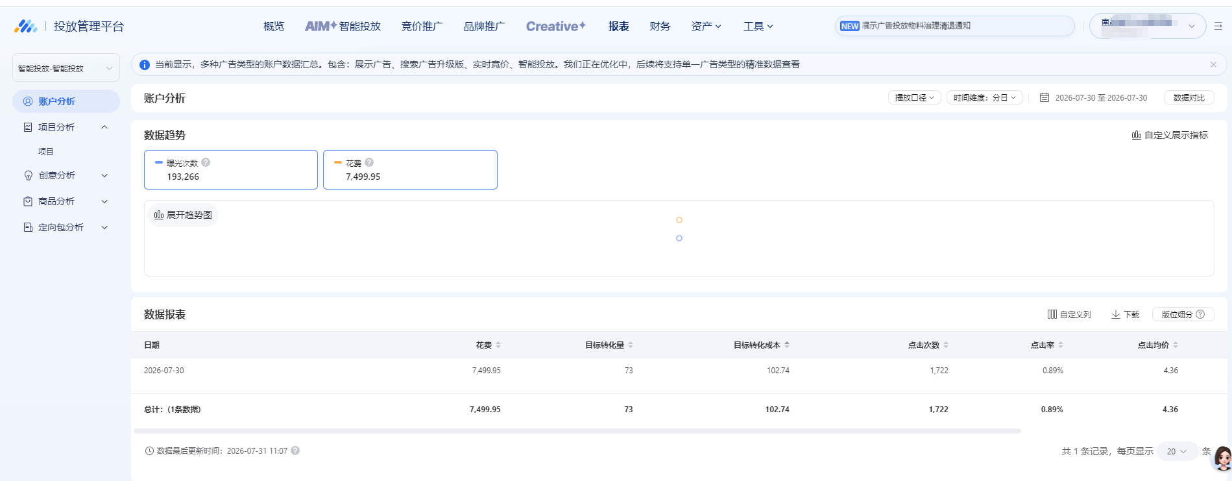This screenshot has width=1232, height=481.
Task: Open the AIM+智能投放 tab
Action: coord(343,26)
